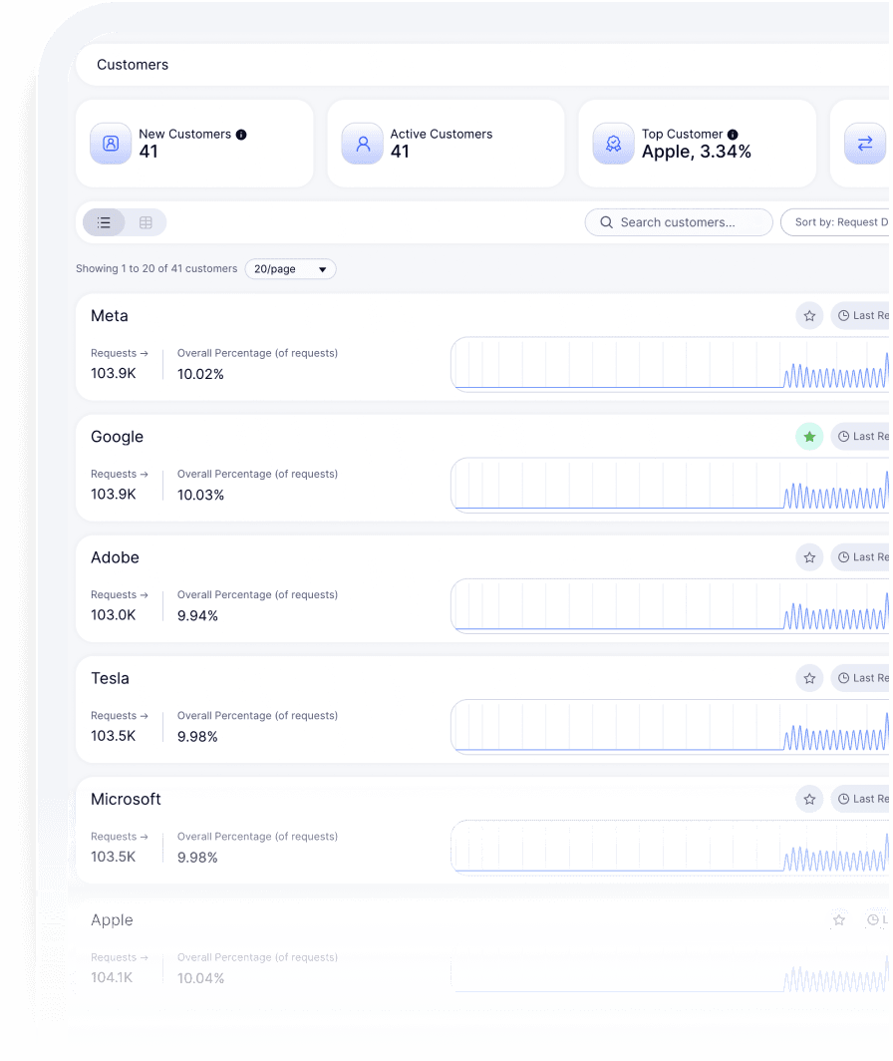Open the Apple customer name
This screenshot has height=1061, width=893.
pyautogui.click(x=113, y=920)
